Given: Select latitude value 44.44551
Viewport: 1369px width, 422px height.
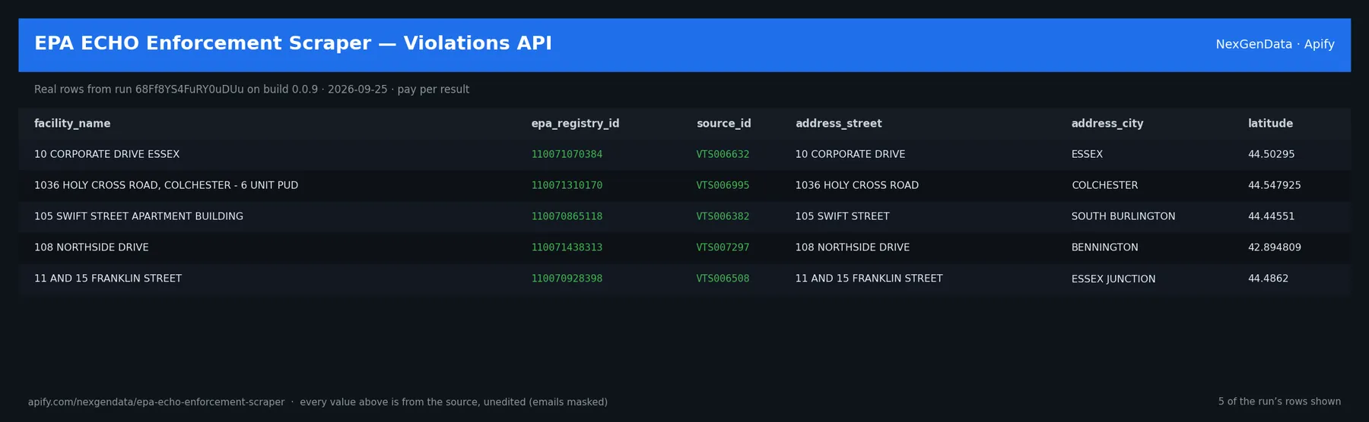Looking at the screenshot, I should tap(1271, 216).
